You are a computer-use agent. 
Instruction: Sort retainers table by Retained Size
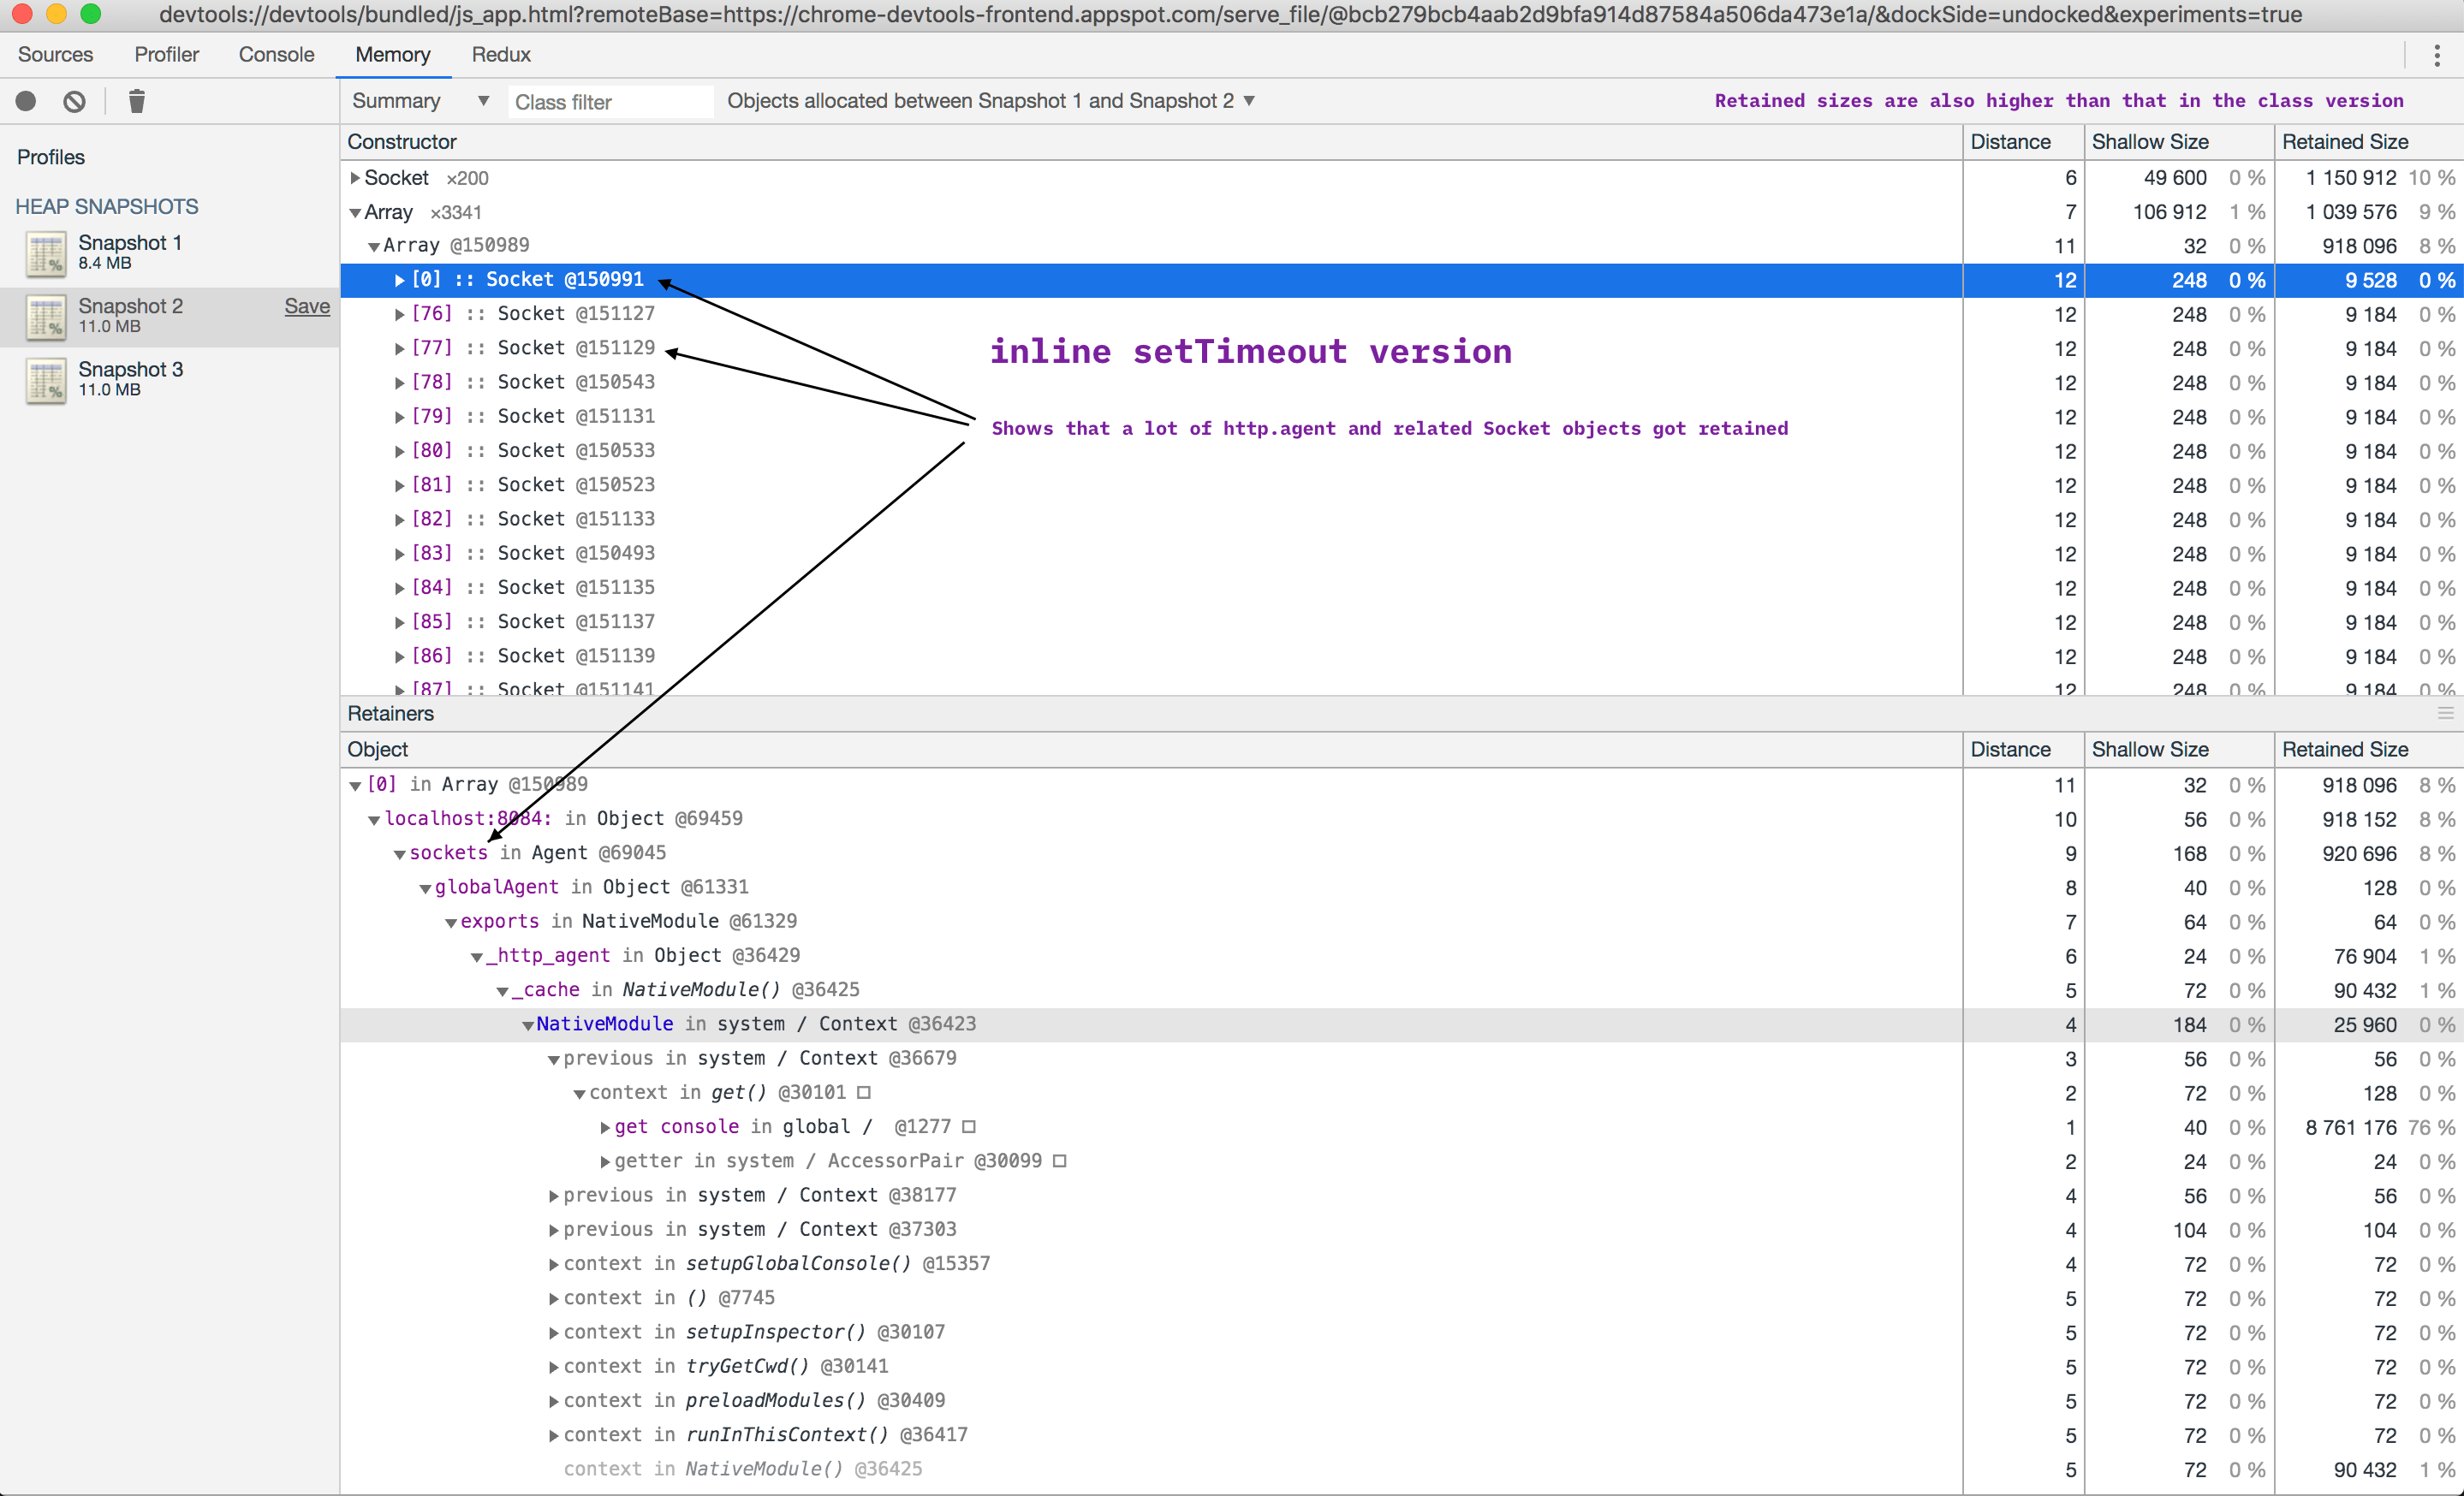click(2368, 750)
